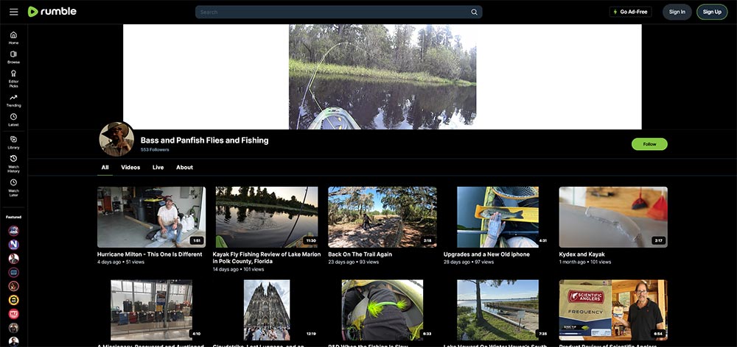Click title 'Hurricane Milton - This One Is Different'

(150, 254)
